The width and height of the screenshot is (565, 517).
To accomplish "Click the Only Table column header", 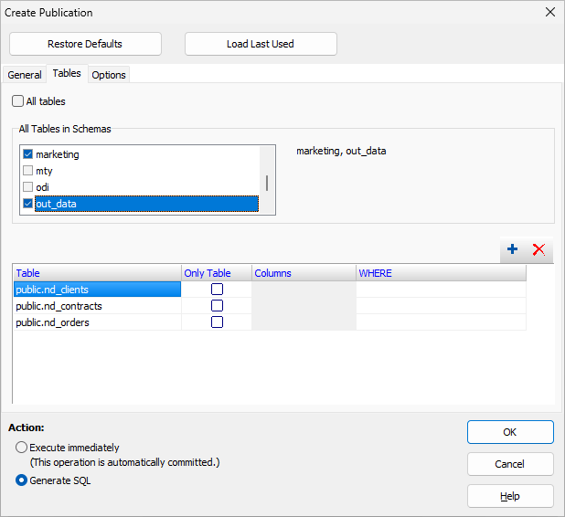I will pos(216,273).
